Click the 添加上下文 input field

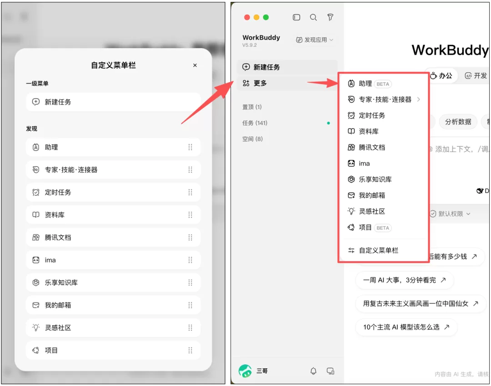tap(460, 149)
